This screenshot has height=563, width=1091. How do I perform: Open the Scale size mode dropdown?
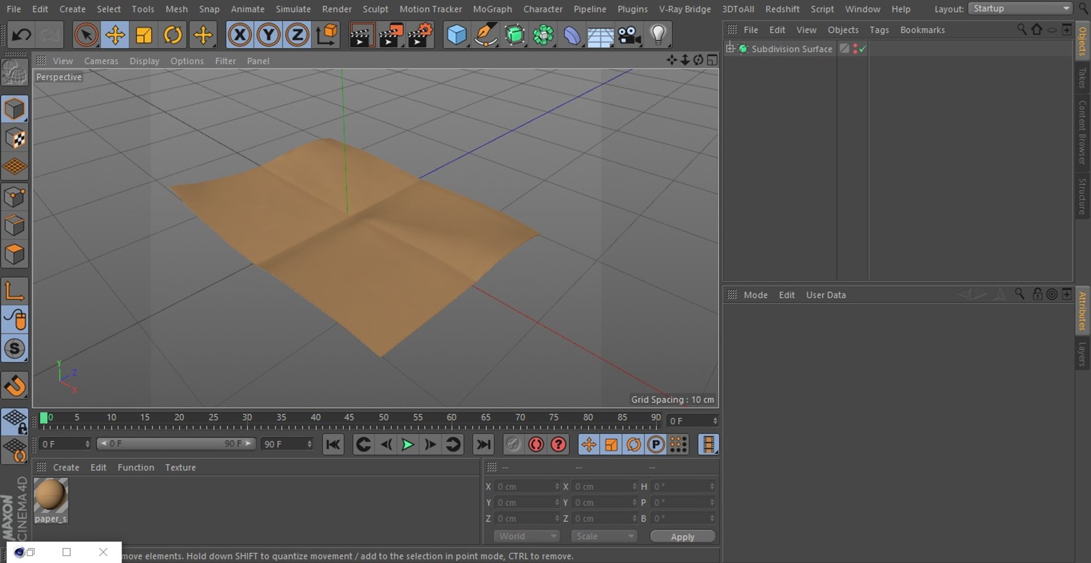pos(604,536)
